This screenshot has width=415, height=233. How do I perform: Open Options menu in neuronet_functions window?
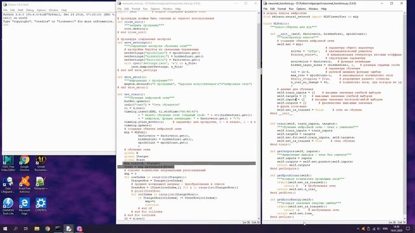tap(301, 8)
